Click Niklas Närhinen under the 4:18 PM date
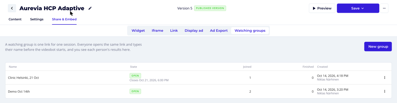397x103 pixels. 328,80
